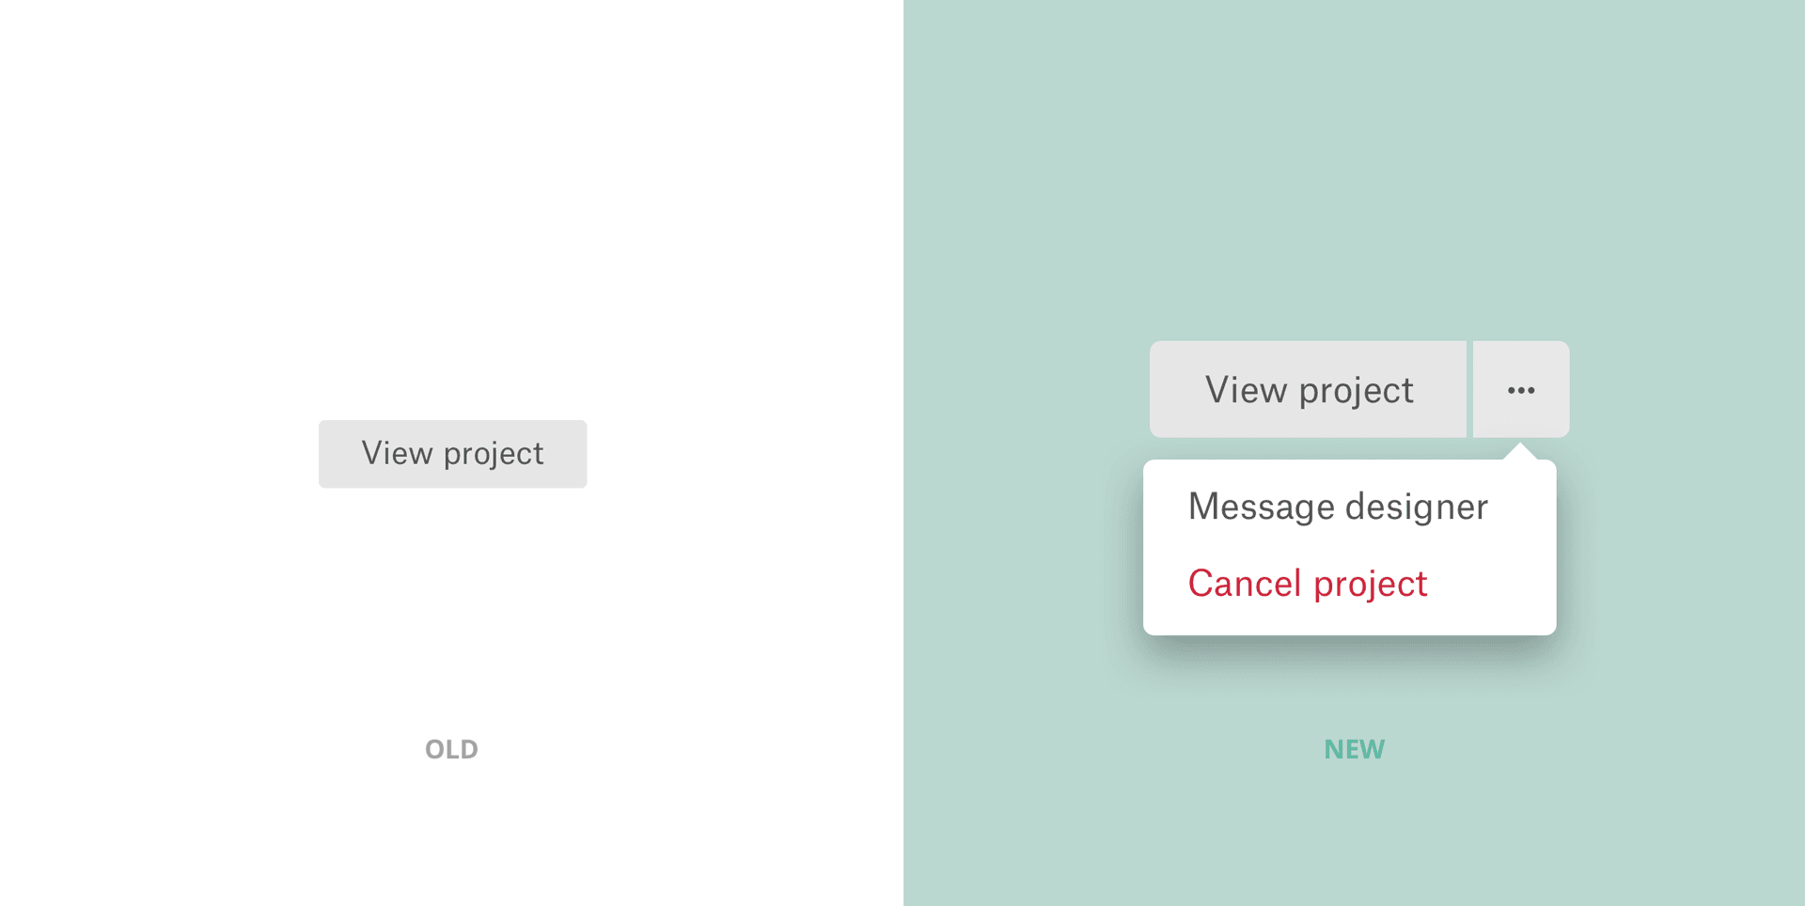Click the old View project button
Image resolution: width=1805 pixels, height=906 pixels.
[x=452, y=454]
